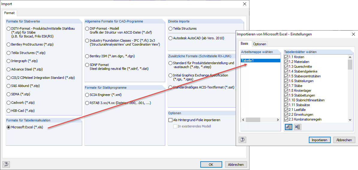Choose Advance Steel (*.stp) option
This screenshot has width=358, height=170.
(9, 69)
